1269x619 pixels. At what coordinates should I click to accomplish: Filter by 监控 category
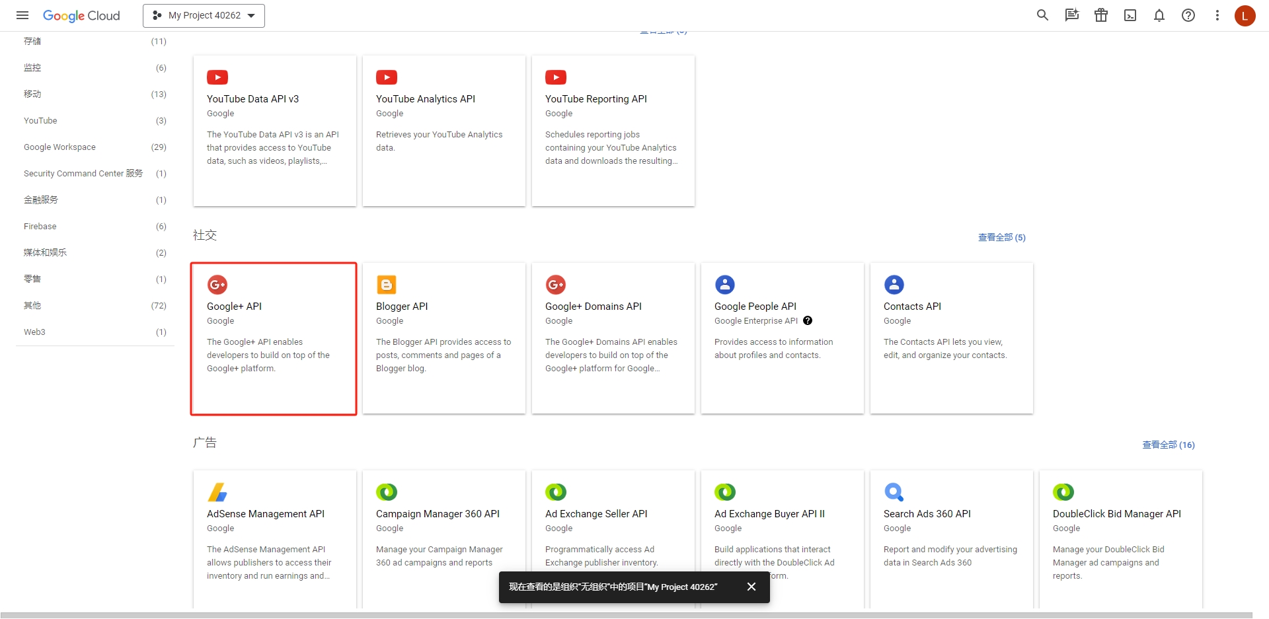point(95,67)
